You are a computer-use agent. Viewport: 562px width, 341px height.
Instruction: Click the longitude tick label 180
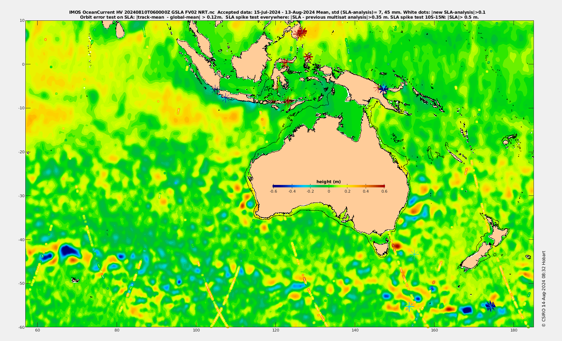pos(514,330)
